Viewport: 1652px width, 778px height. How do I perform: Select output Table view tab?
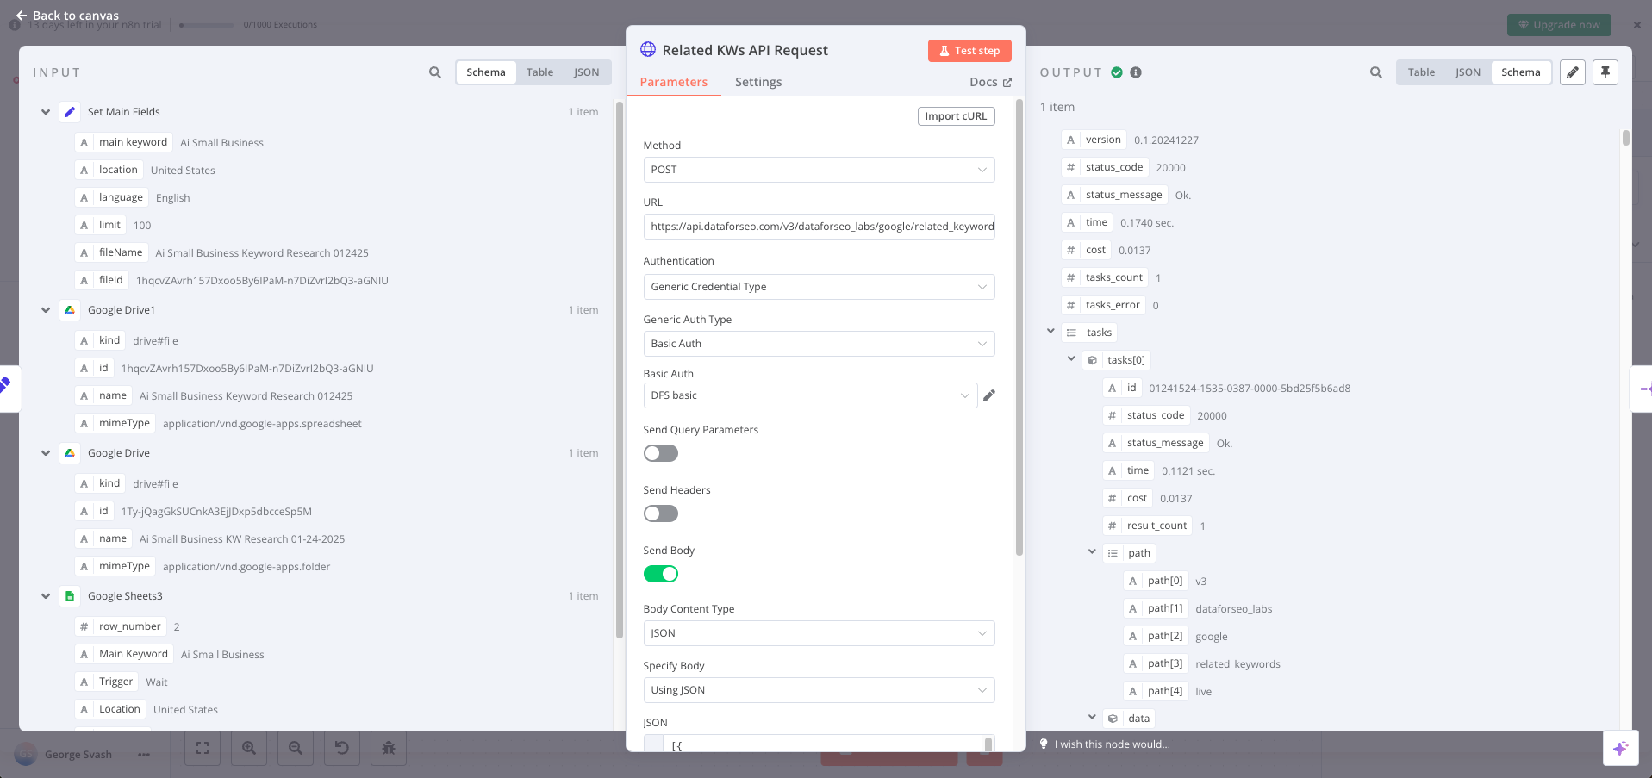(x=1421, y=72)
